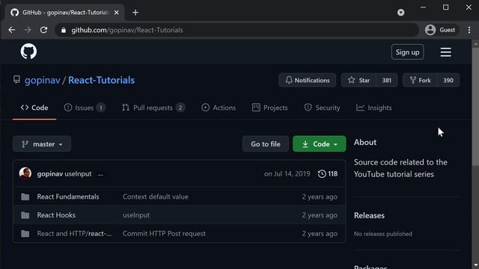The image size is (479, 269).
Task: Click gopinav's avatar in commit row
Action: [x=25, y=173]
